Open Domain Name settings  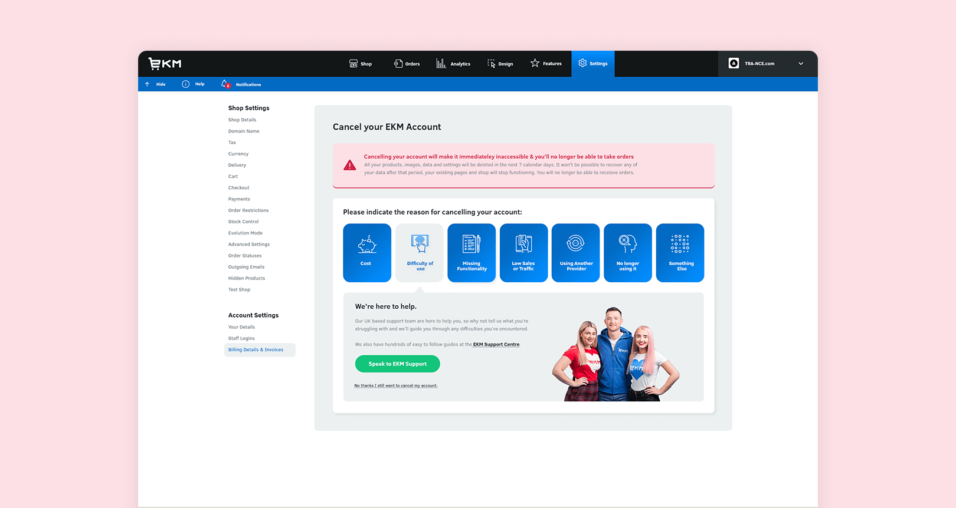coord(244,131)
